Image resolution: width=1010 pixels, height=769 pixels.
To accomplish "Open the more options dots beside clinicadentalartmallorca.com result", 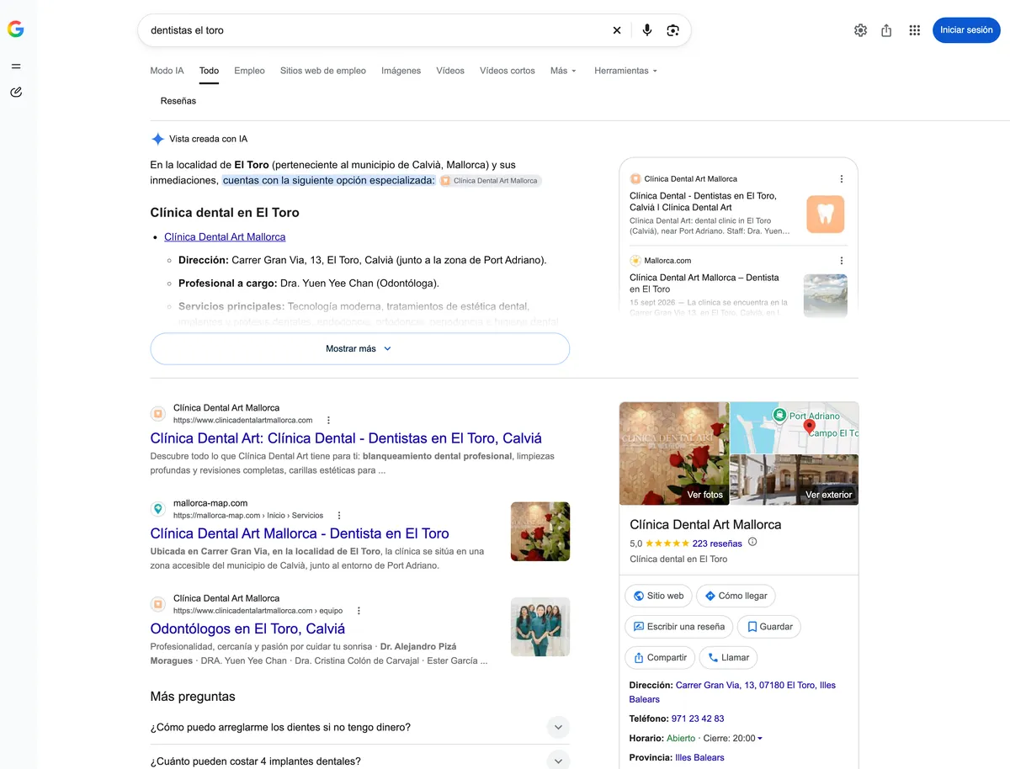I will click(328, 420).
